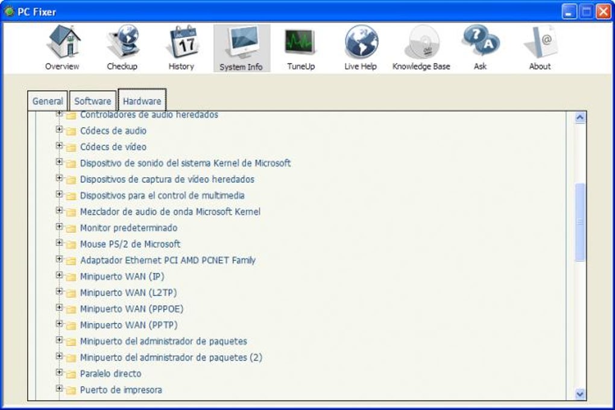Select the Paralelo directo text
Viewport: 615px width, 410px height.
[110, 373]
